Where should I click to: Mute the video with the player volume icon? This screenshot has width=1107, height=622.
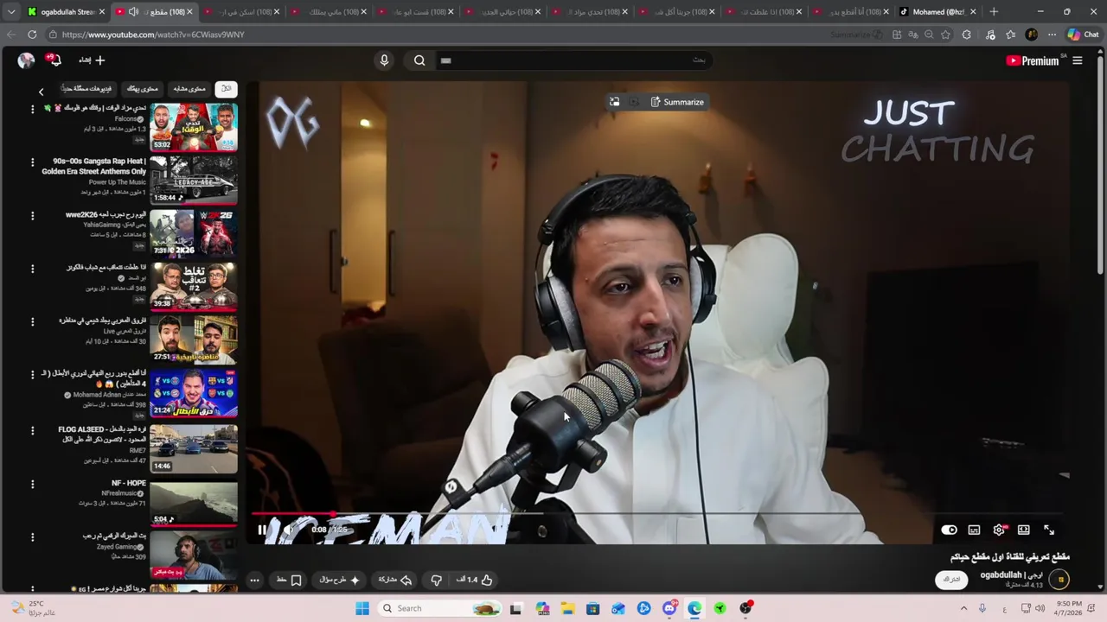288,530
